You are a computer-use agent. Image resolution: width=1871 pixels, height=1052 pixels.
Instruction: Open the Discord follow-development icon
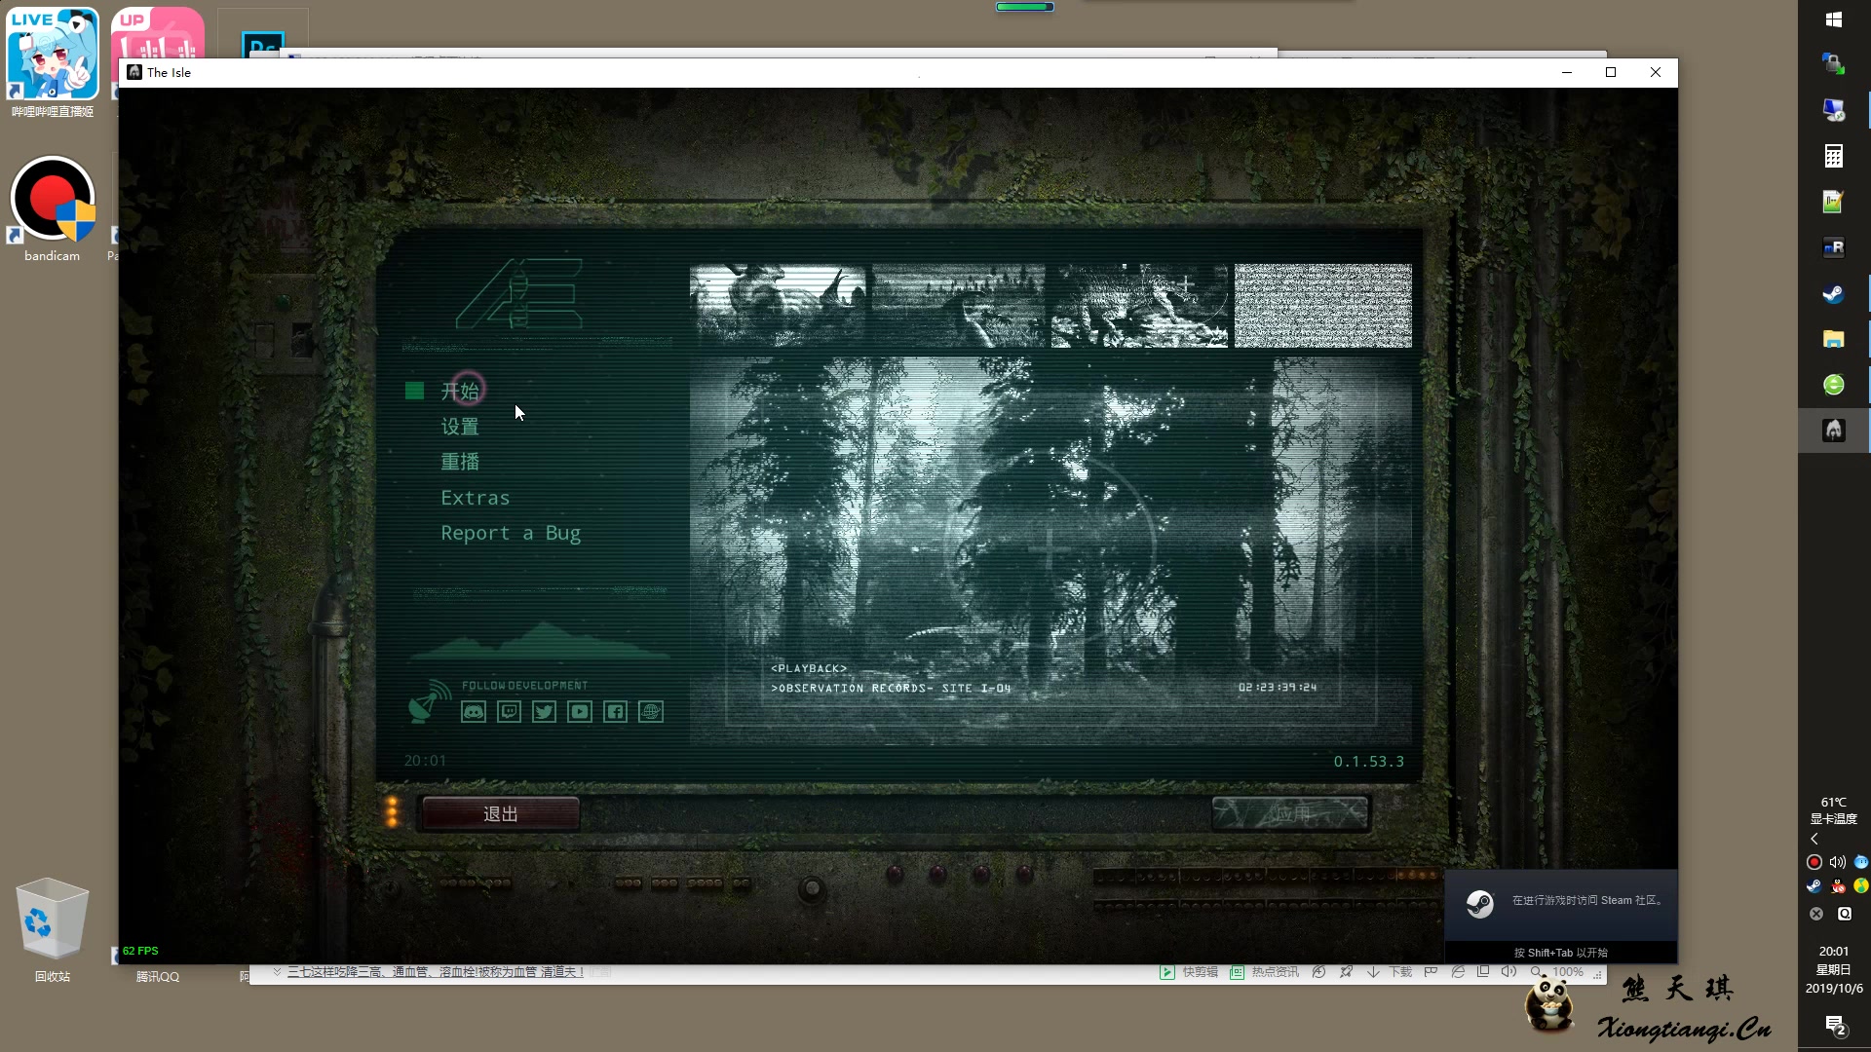[474, 712]
